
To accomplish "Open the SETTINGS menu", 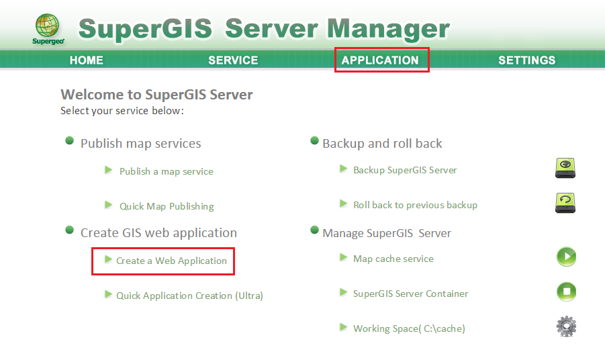I will [526, 60].
